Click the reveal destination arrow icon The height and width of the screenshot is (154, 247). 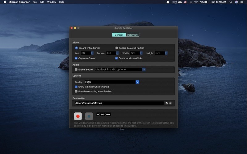tap(170, 103)
